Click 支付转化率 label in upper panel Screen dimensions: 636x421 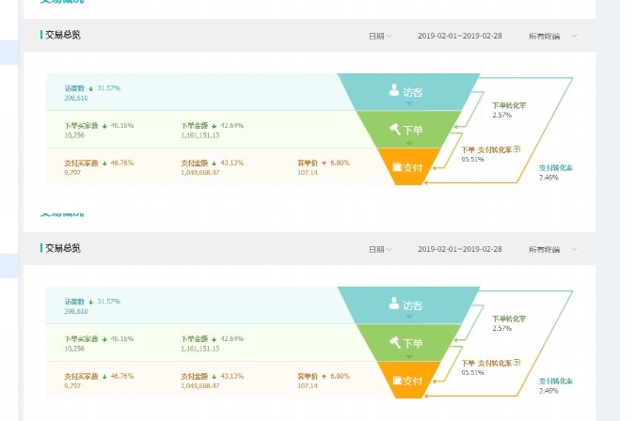[556, 168]
